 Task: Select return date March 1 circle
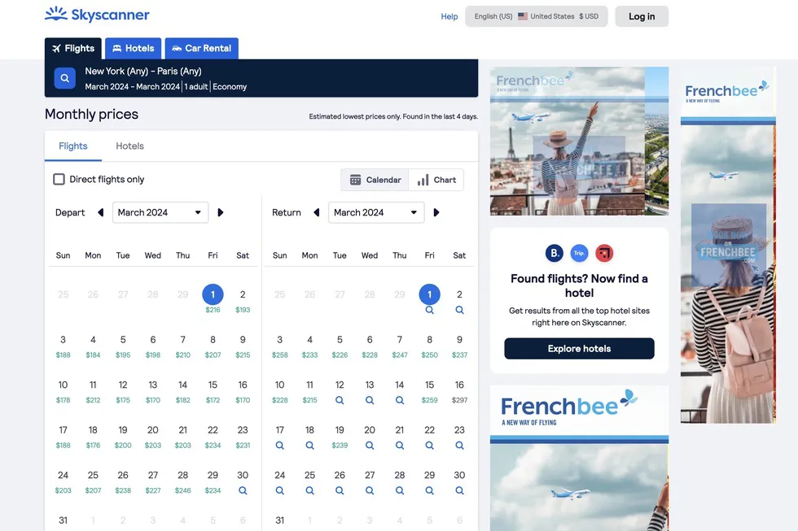[430, 294]
